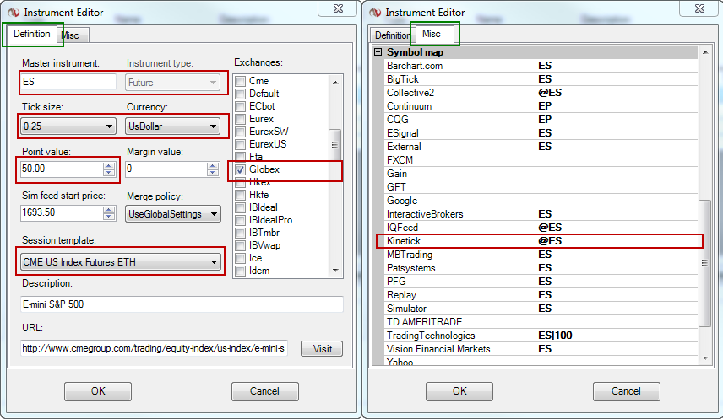Click the Visit button next to URL
723x419 pixels.
[x=322, y=349]
